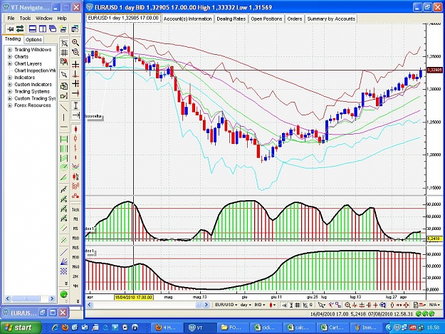Select the green vertical lines tool
Image resolution: width=445 pixels, height=334 pixels.
tap(64, 148)
